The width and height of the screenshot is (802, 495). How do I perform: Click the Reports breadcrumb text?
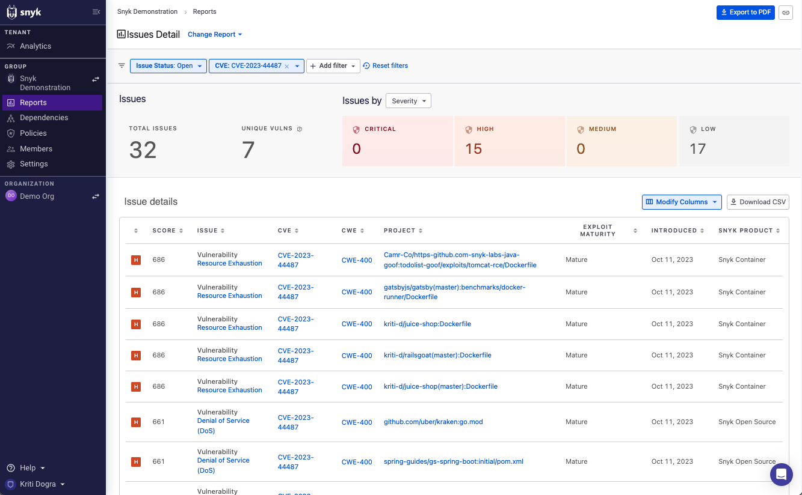click(205, 11)
